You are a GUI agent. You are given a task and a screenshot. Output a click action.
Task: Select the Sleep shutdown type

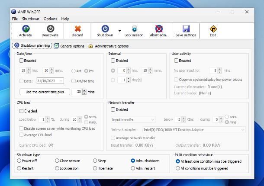point(95,160)
